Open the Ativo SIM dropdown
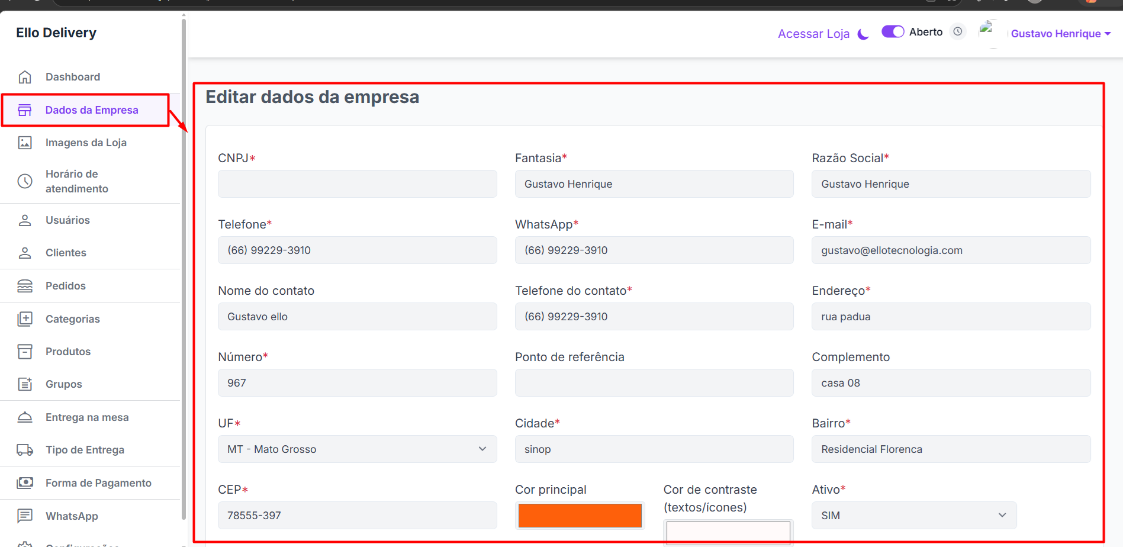The width and height of the screenshot is (1123, 547). (x=914, y=516)
